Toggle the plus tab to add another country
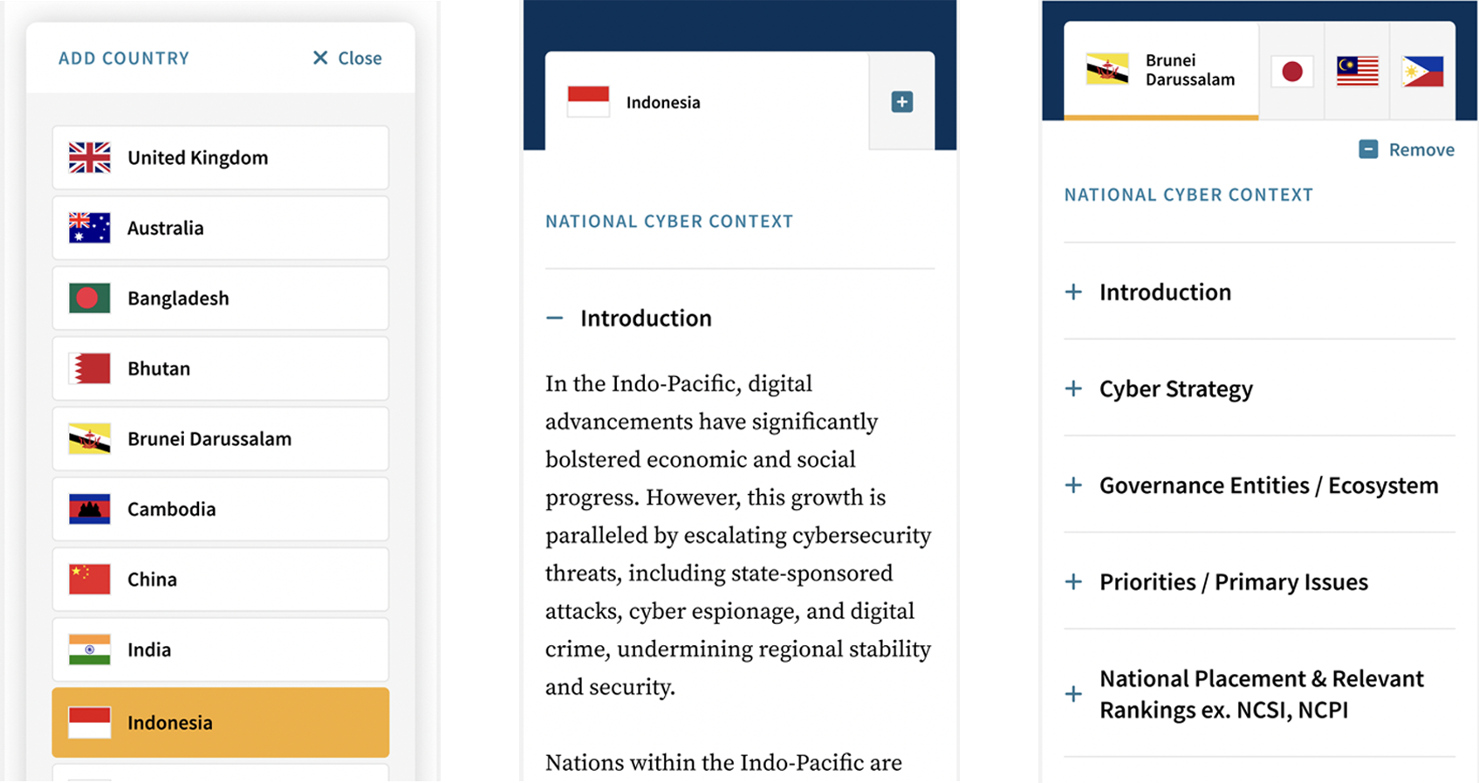The image size is (1479, 783). coord(900,101)
